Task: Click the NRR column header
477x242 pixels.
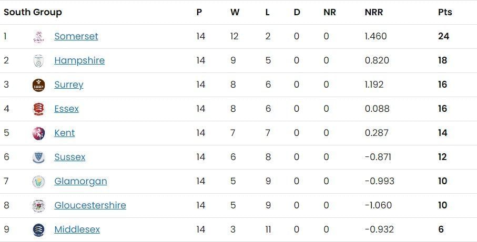Action: pos(373,12)
